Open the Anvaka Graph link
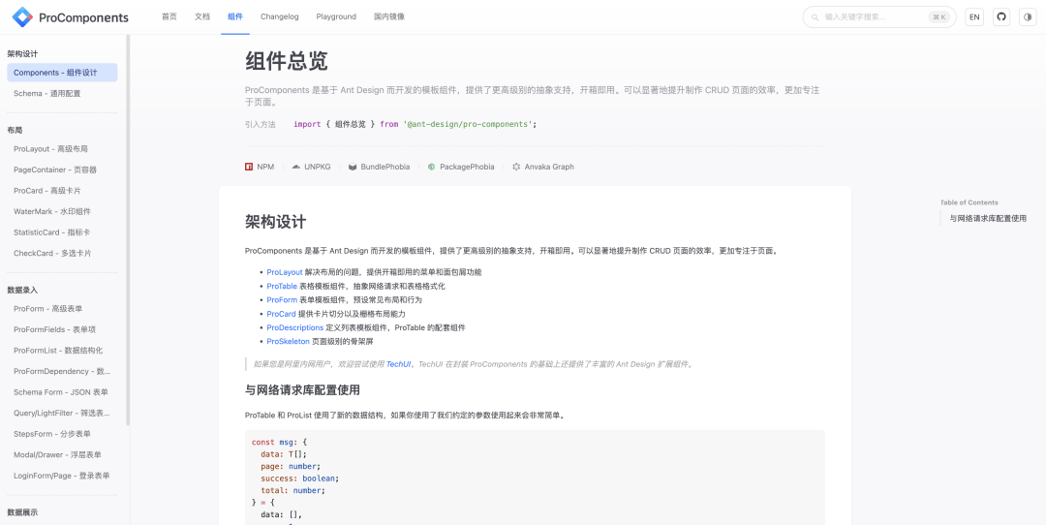The width and height of the screenshot is (1046, 525). (543, 167)
